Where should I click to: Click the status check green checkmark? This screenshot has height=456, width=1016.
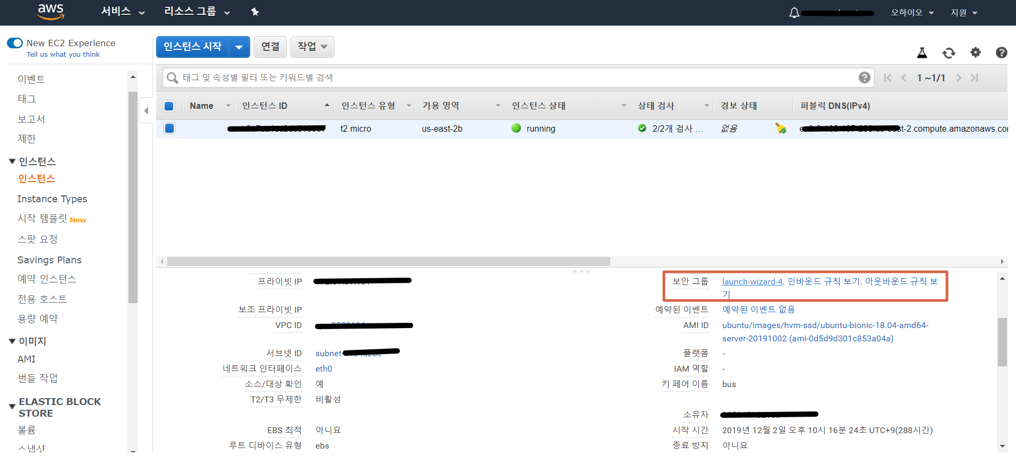(642, 128)
